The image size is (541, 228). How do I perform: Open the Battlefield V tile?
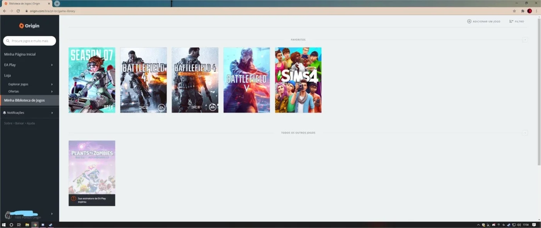247,80
